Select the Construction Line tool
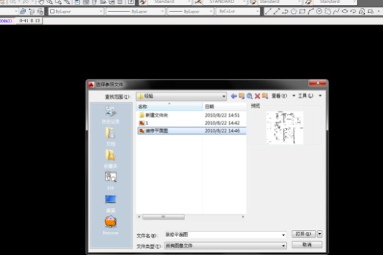 276,12
